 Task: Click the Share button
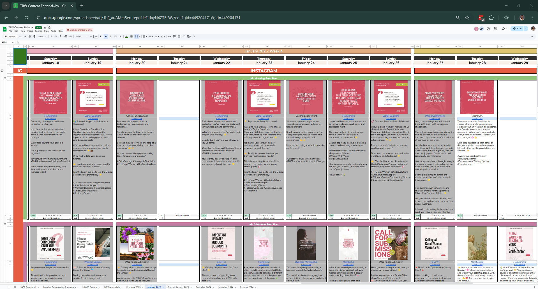518,29
